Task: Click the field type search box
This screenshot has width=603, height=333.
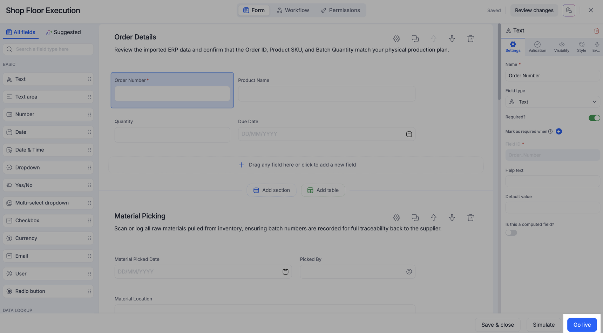Action: tap(48, 49)
